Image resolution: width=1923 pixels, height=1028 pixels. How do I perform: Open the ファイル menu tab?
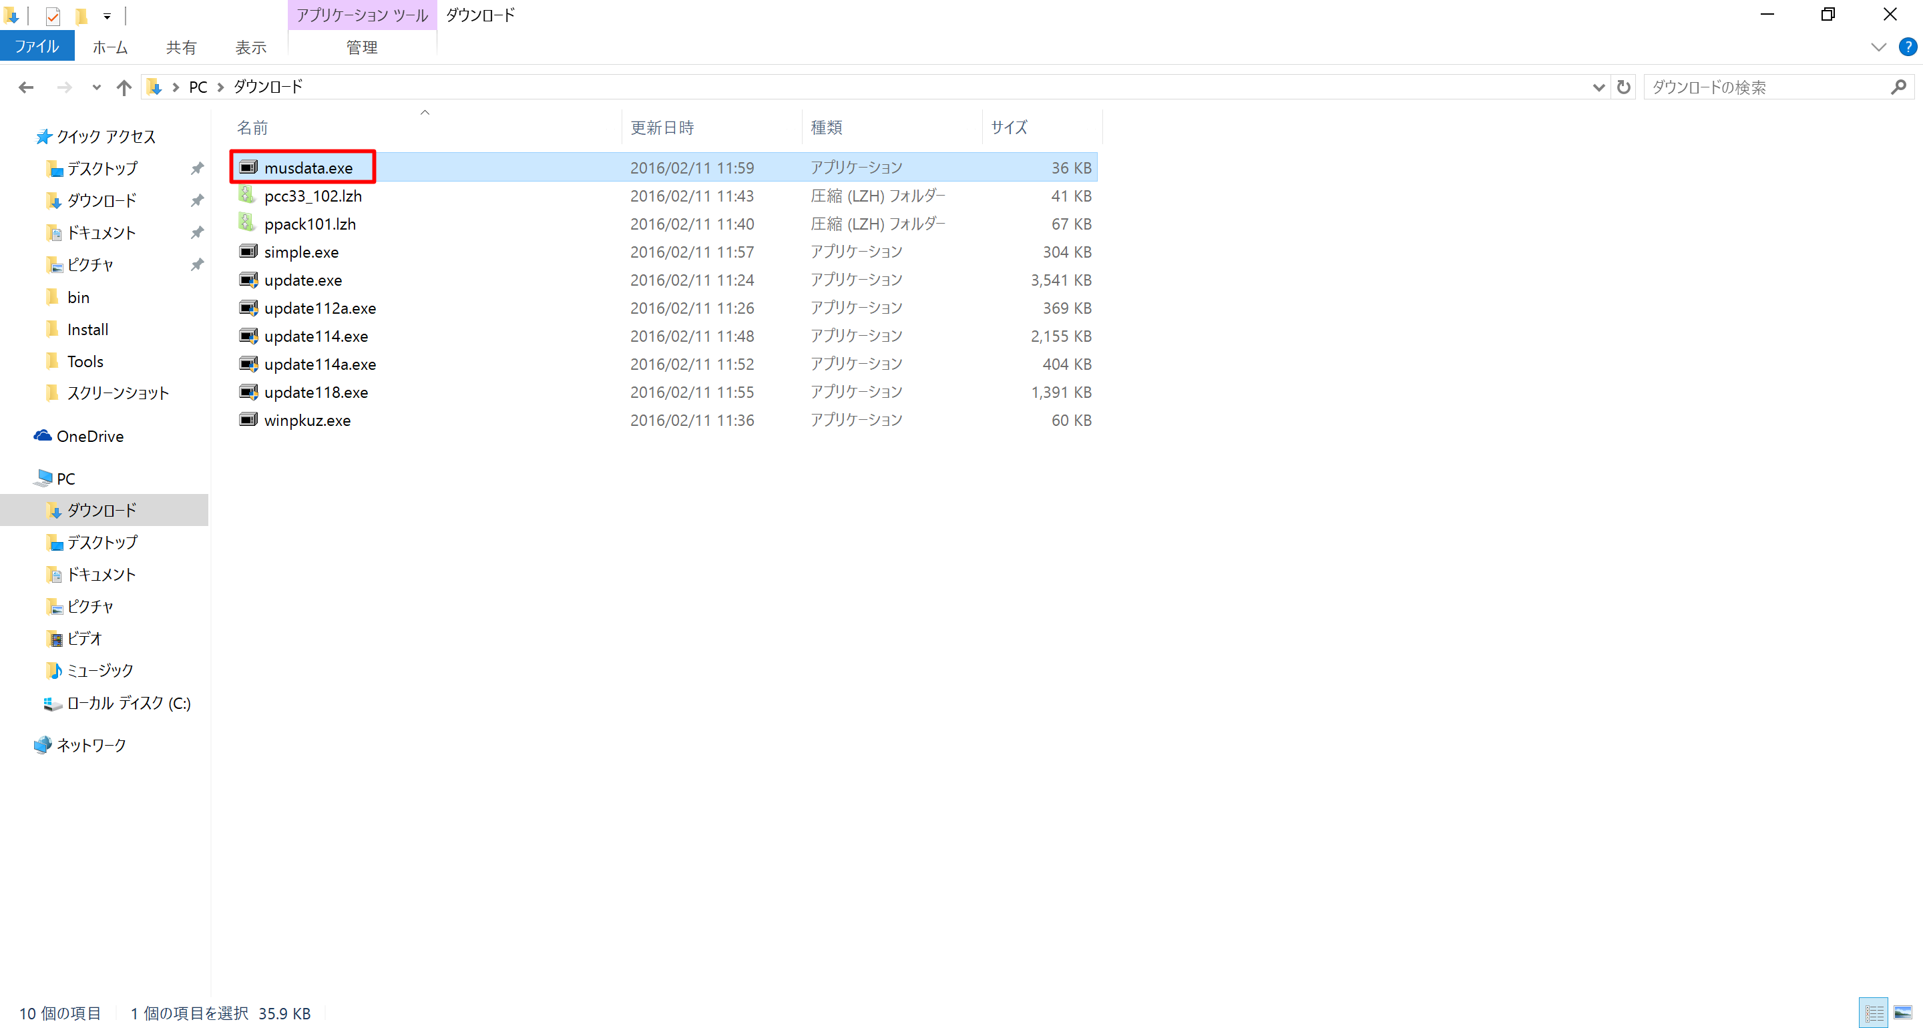[x=37, y=46]
